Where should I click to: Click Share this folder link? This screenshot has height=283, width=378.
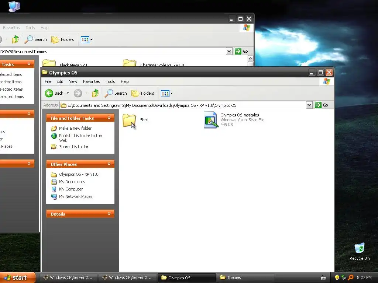coord(73,147)
